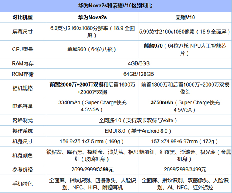The width and height of the screenshot is (232, 193).
Task: Select the 机身尺寸 row label
Action: [22, 141]
